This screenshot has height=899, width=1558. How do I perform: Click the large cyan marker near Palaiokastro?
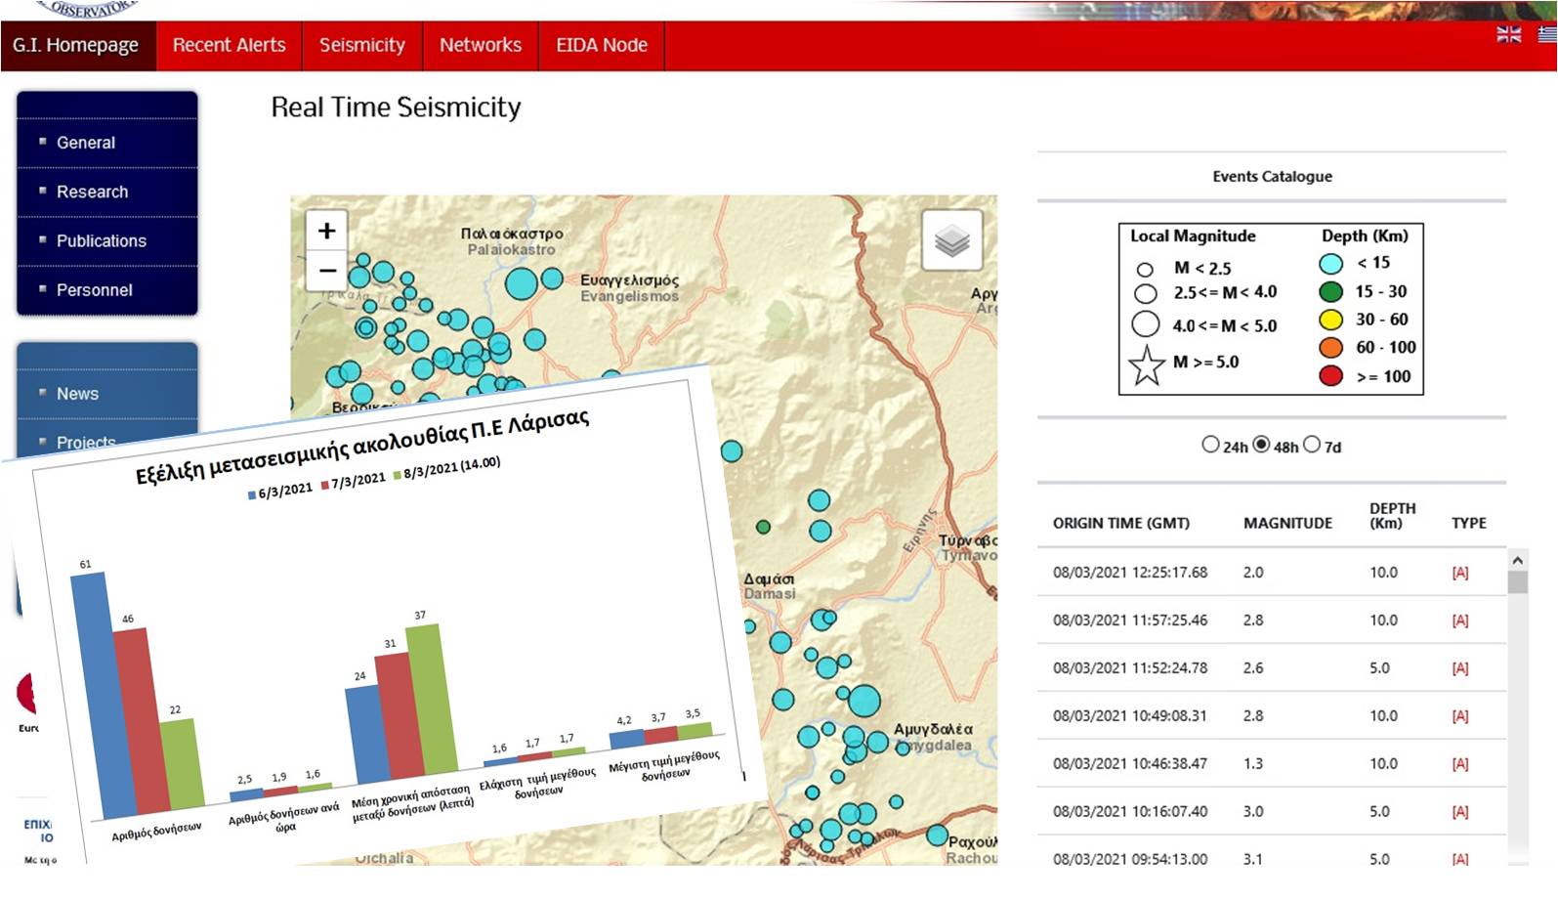(522, 283)
